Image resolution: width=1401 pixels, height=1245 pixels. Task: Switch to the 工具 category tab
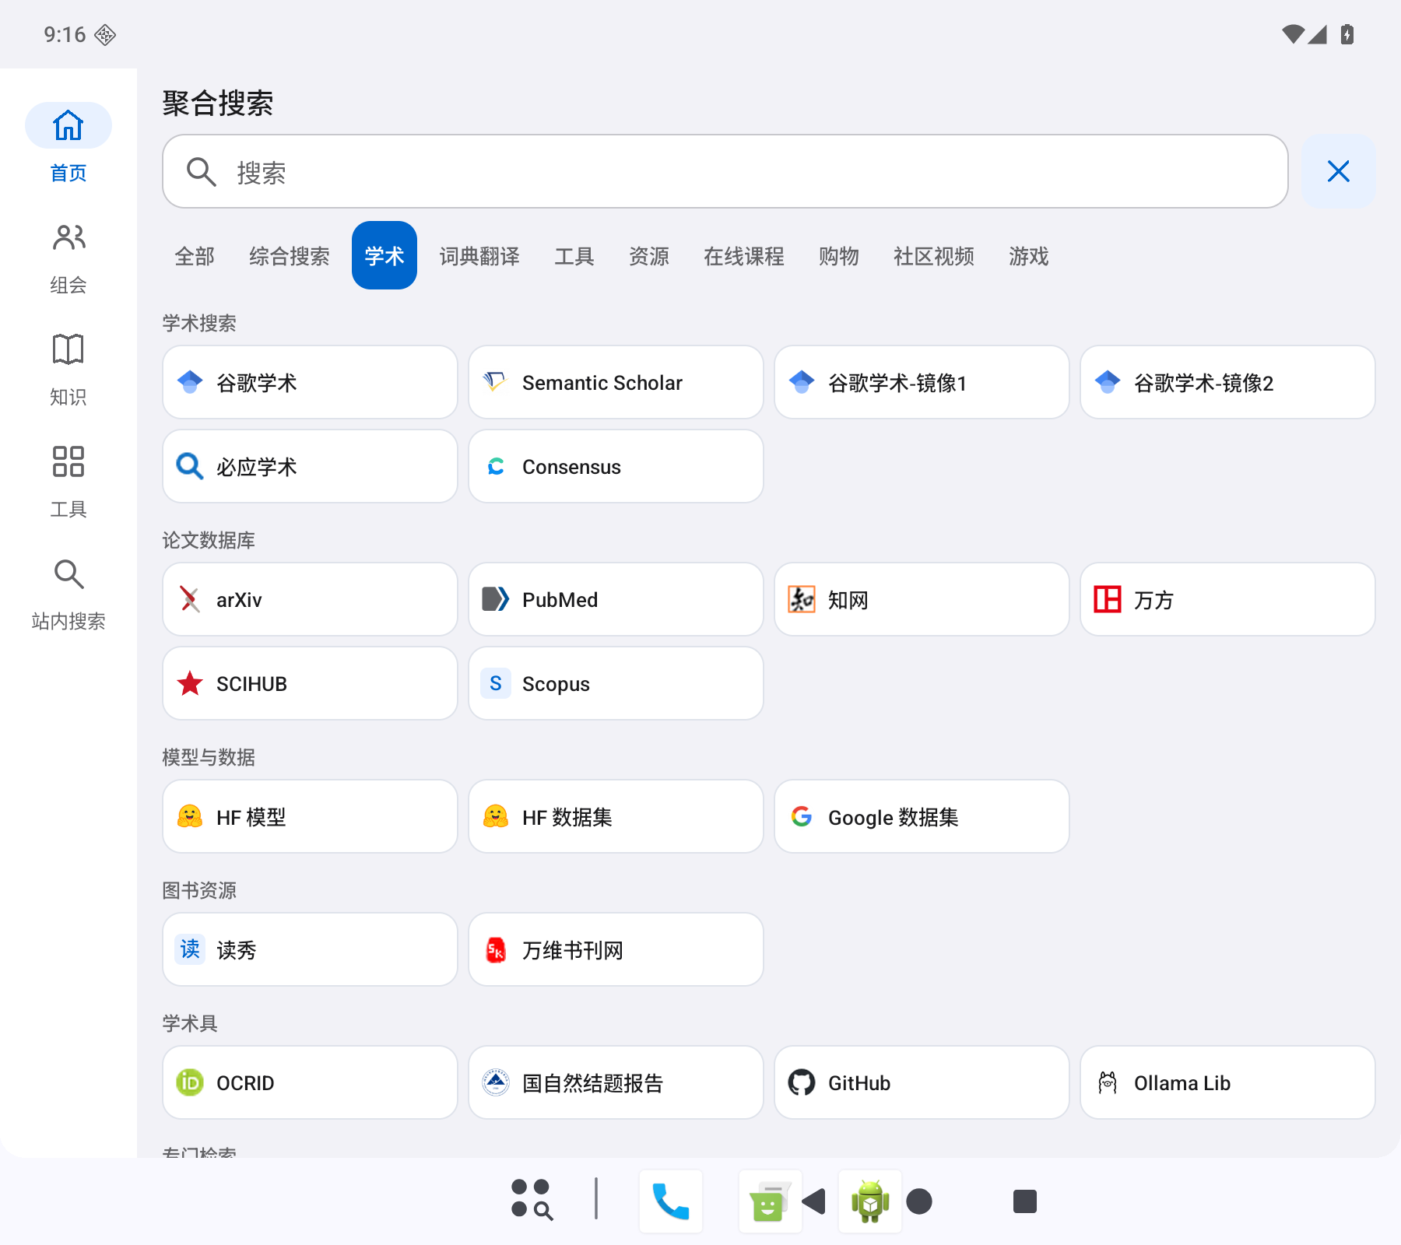pos(574,256)
